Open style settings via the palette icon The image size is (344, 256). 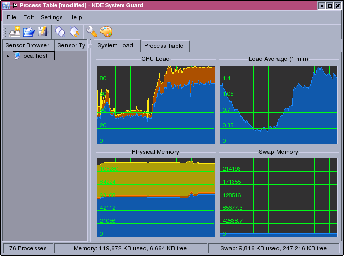point(106,31)
